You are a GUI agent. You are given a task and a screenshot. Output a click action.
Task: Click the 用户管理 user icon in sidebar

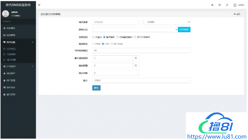coord(4,80)
